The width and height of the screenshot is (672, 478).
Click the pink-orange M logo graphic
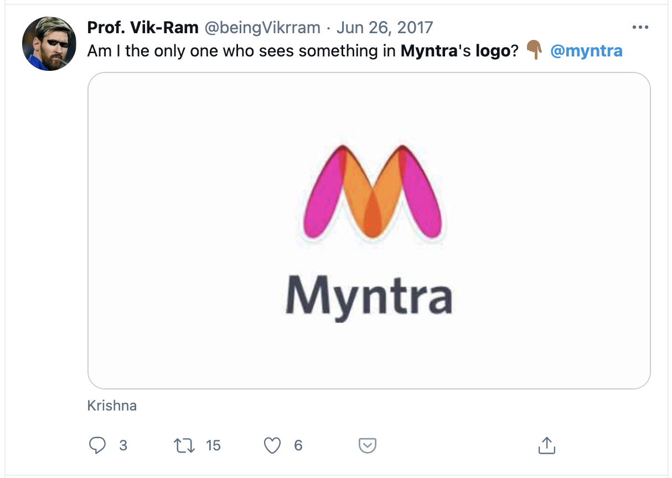(x=373, y=193)
